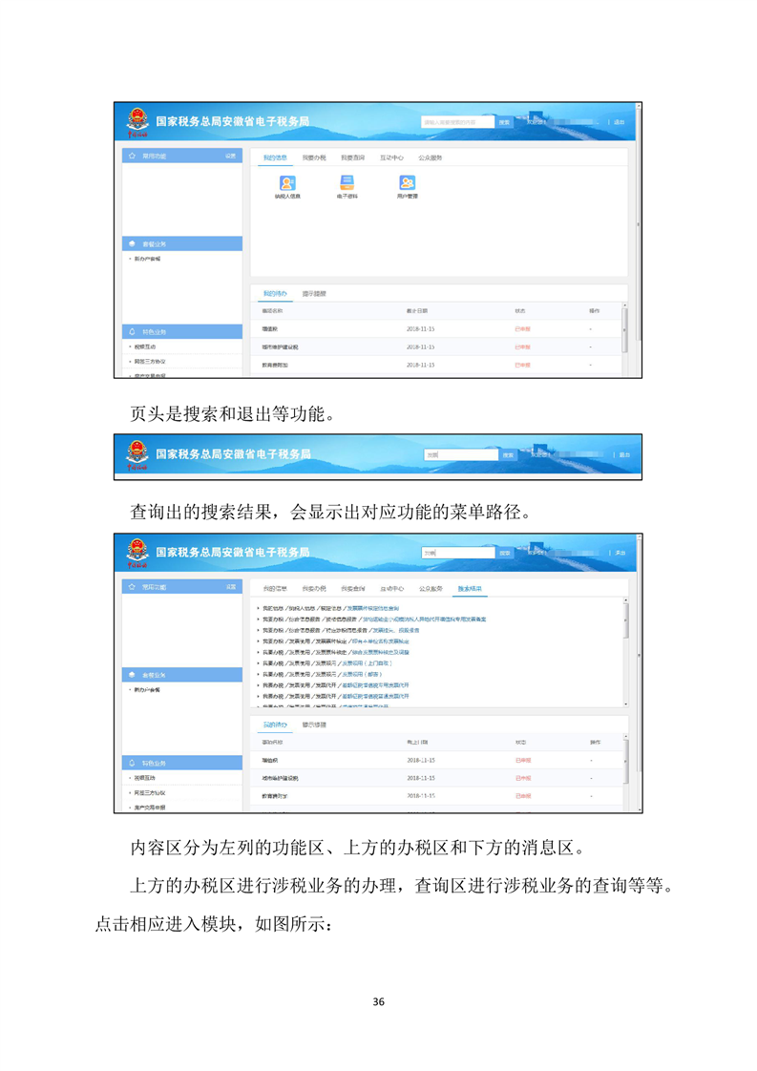The width and height of the screenshot is (757, 1071).
Task: Open 新办户套餐 item in home screenshot sidebar
Action: pyautogui.click(x=148, y=259)
